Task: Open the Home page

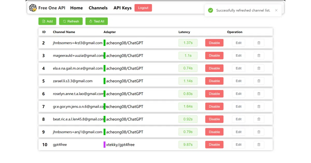Action: [76, 8]
